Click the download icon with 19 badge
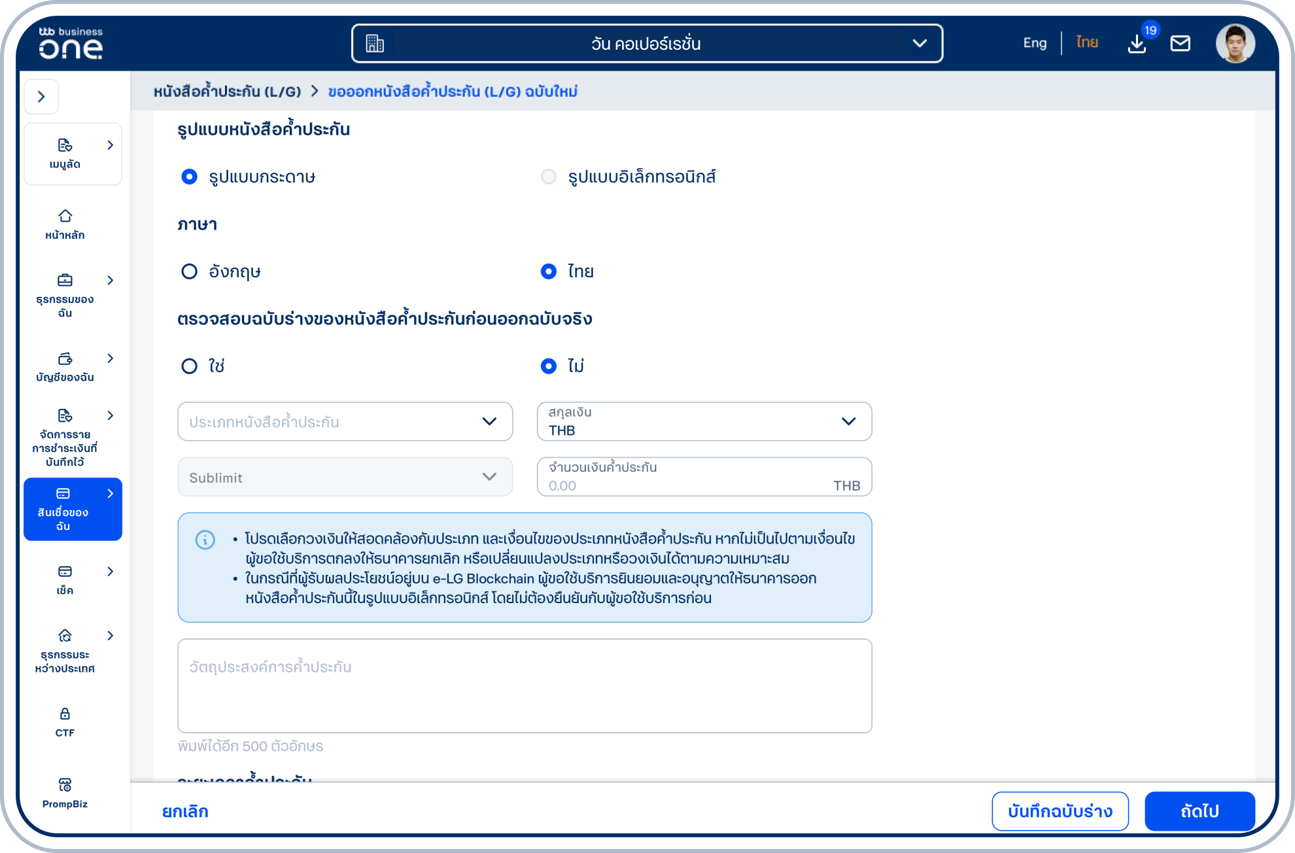 click(1137, 43)
